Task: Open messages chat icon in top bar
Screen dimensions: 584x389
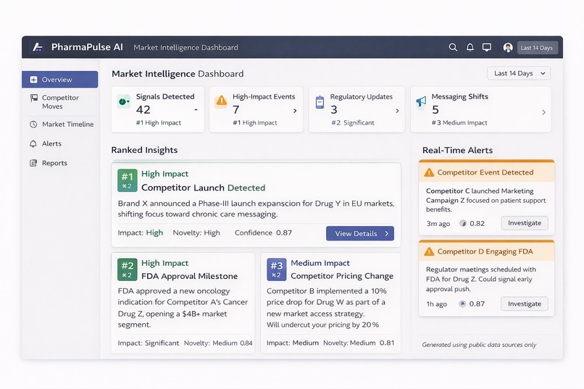Action: 486,47
